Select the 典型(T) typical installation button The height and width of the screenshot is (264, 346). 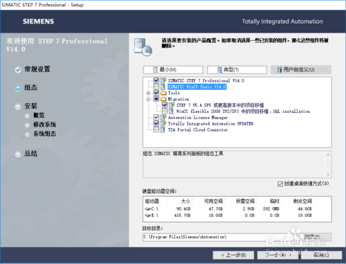237,69
